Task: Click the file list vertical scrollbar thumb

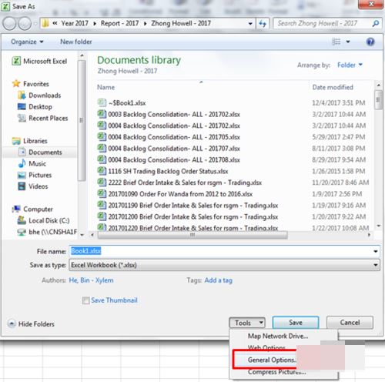Action: [378, 100]
